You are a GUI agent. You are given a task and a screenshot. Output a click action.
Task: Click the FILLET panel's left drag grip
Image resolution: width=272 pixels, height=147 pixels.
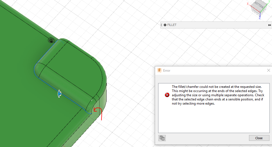161,25
